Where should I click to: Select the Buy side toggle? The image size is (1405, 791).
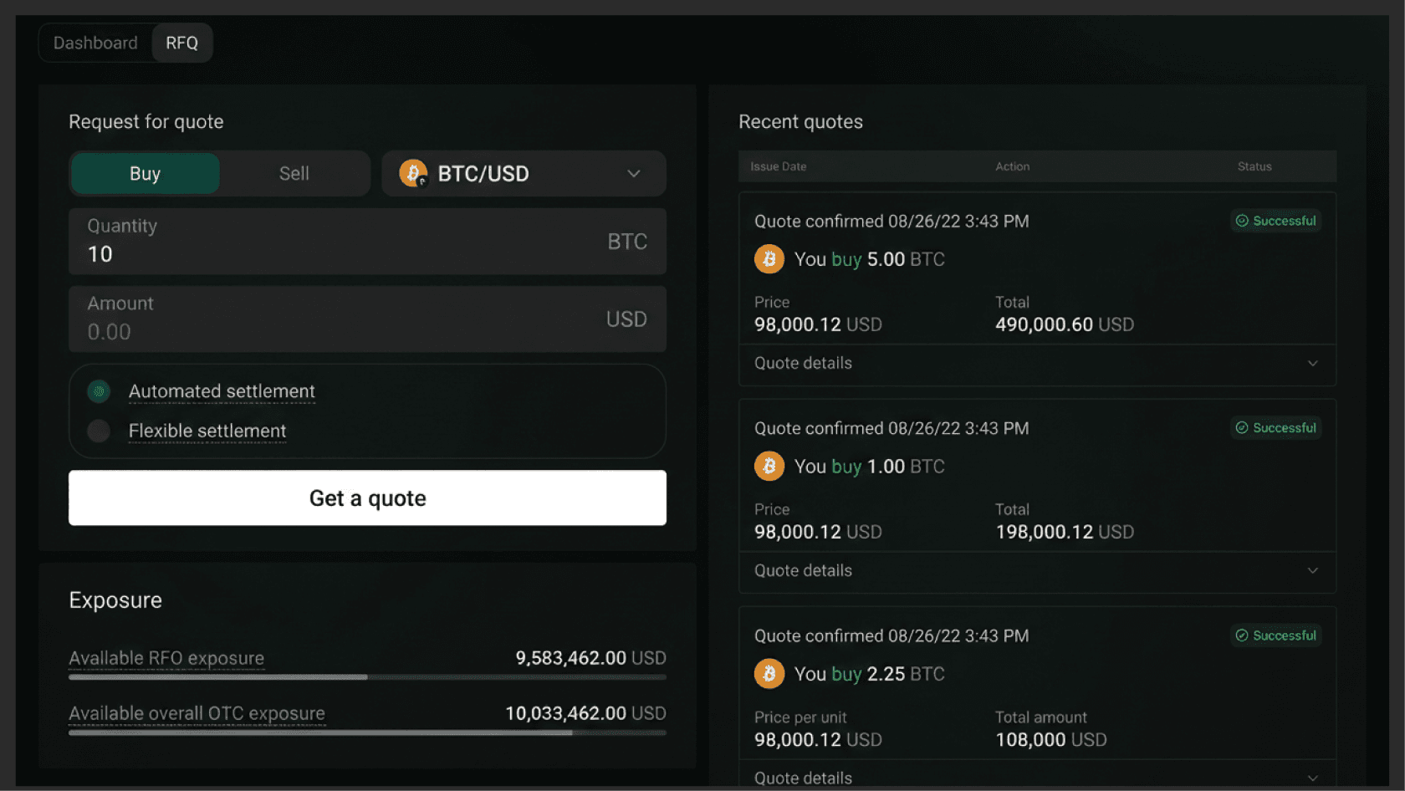(x=145, y=174)
